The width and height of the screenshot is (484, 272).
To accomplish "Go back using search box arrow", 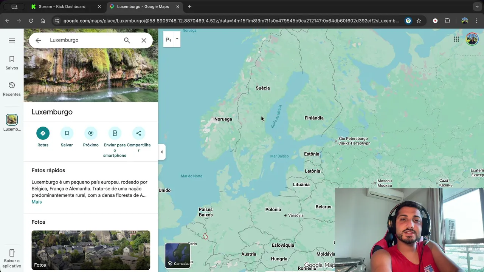I will pyautogui.click(x=38, y=40).
